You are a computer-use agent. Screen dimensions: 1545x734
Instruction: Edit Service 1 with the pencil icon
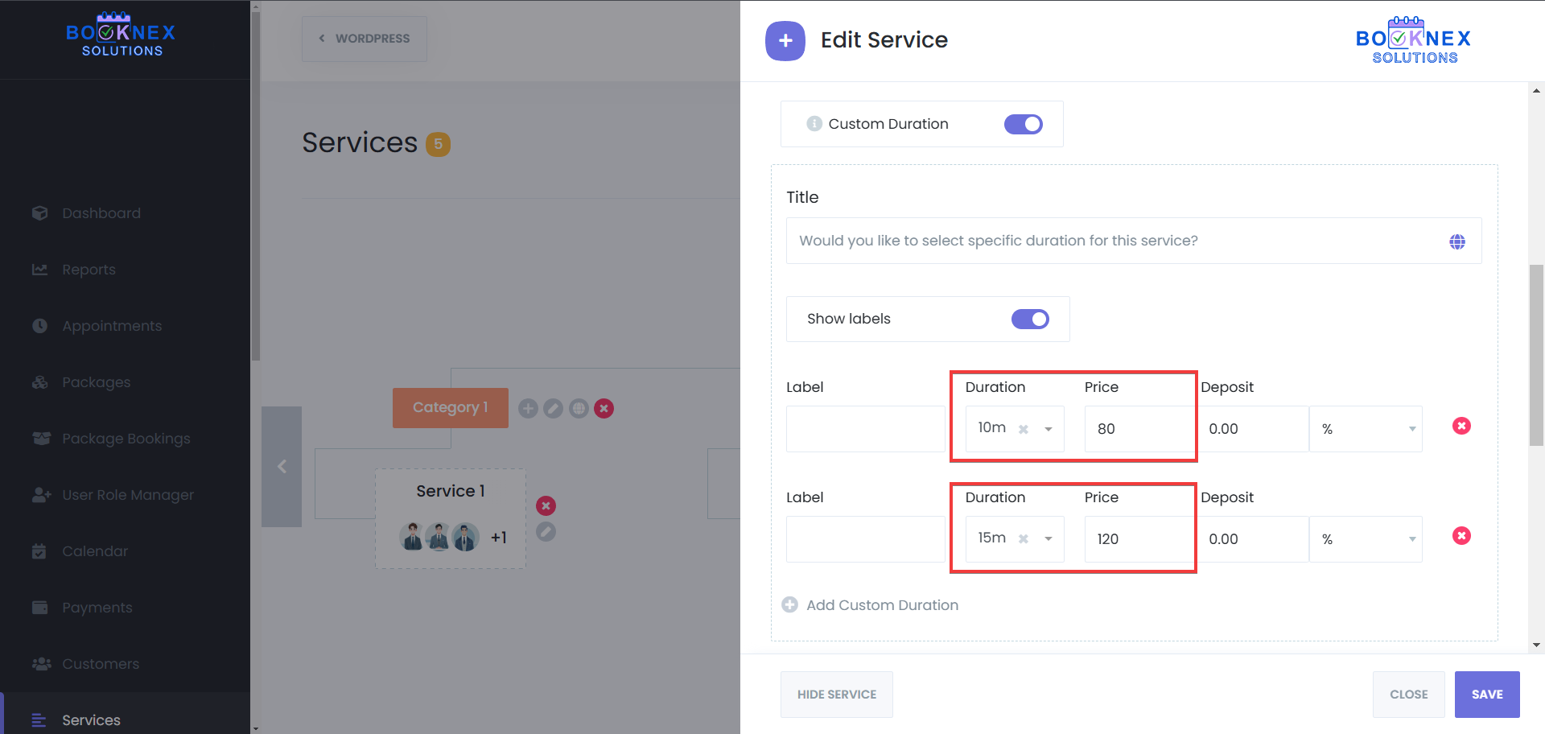(x=546, y=532)
